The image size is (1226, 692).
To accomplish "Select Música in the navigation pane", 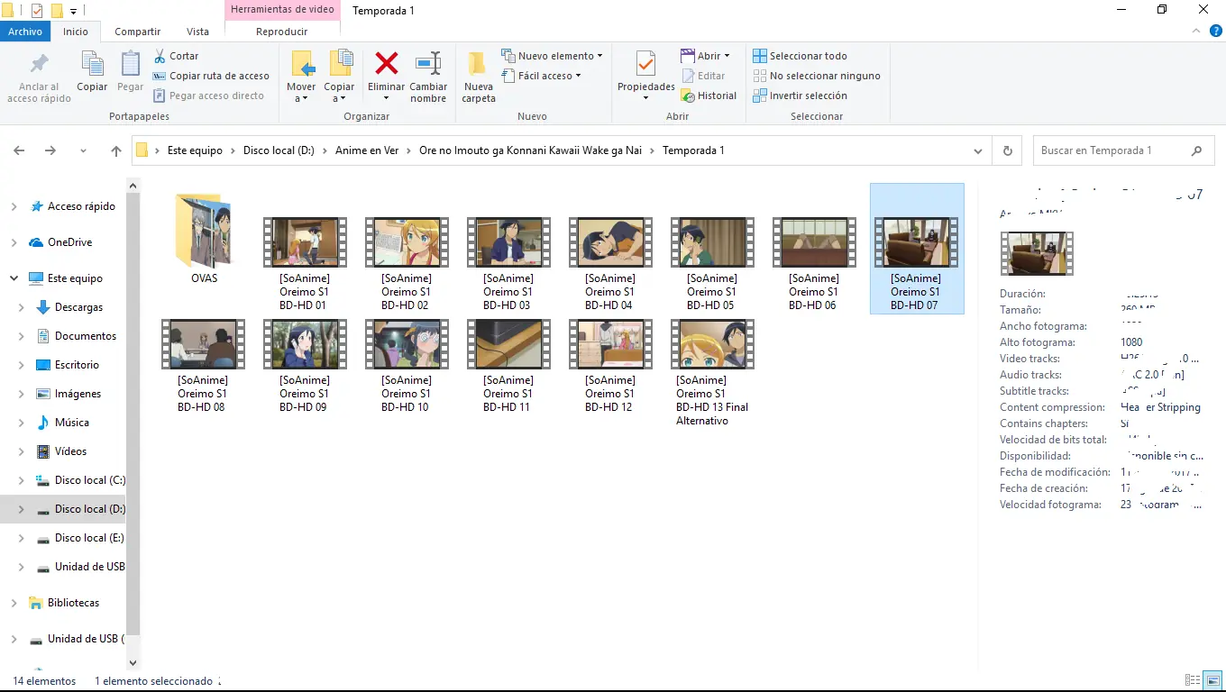I will coord(71,423).
